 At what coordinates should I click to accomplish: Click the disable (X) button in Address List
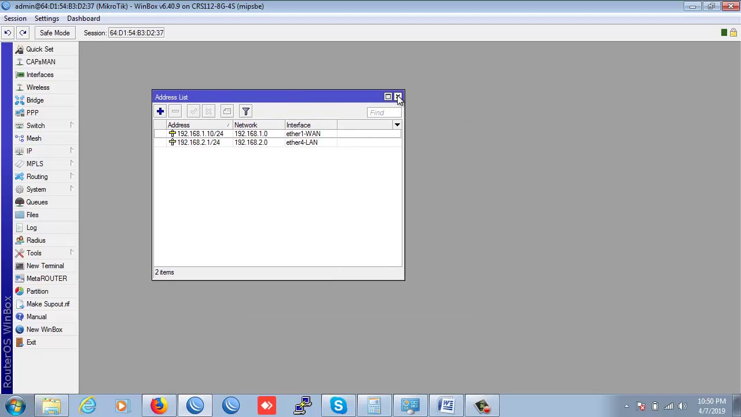point(208,111)
